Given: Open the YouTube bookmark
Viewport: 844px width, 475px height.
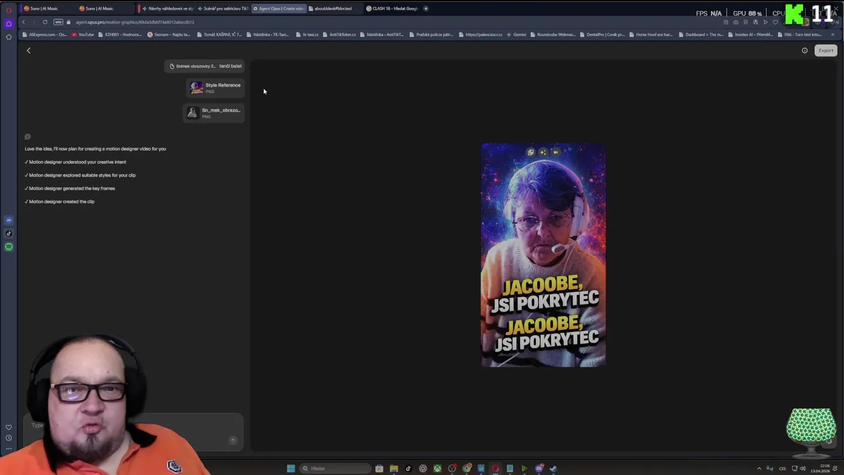Looking at the screenshot, I should click(84, 34).
